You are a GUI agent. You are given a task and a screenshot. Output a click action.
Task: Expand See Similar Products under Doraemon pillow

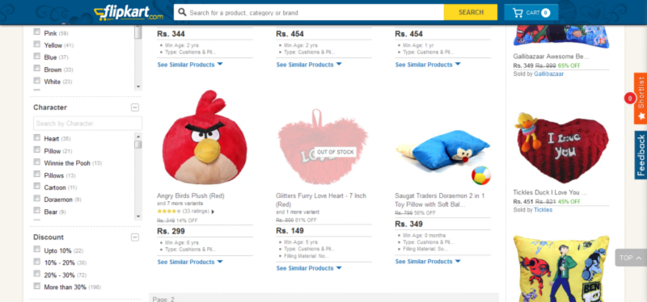(428, 262)
